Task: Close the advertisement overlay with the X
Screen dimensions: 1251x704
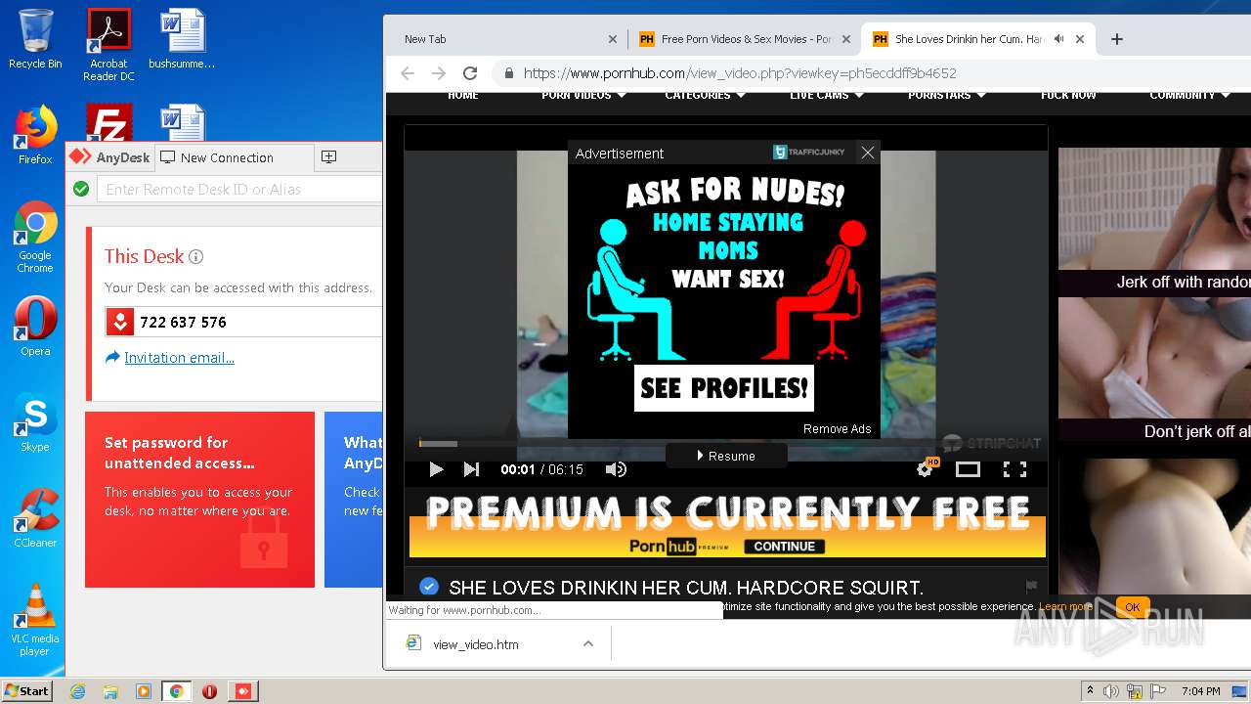Action: 867,153
